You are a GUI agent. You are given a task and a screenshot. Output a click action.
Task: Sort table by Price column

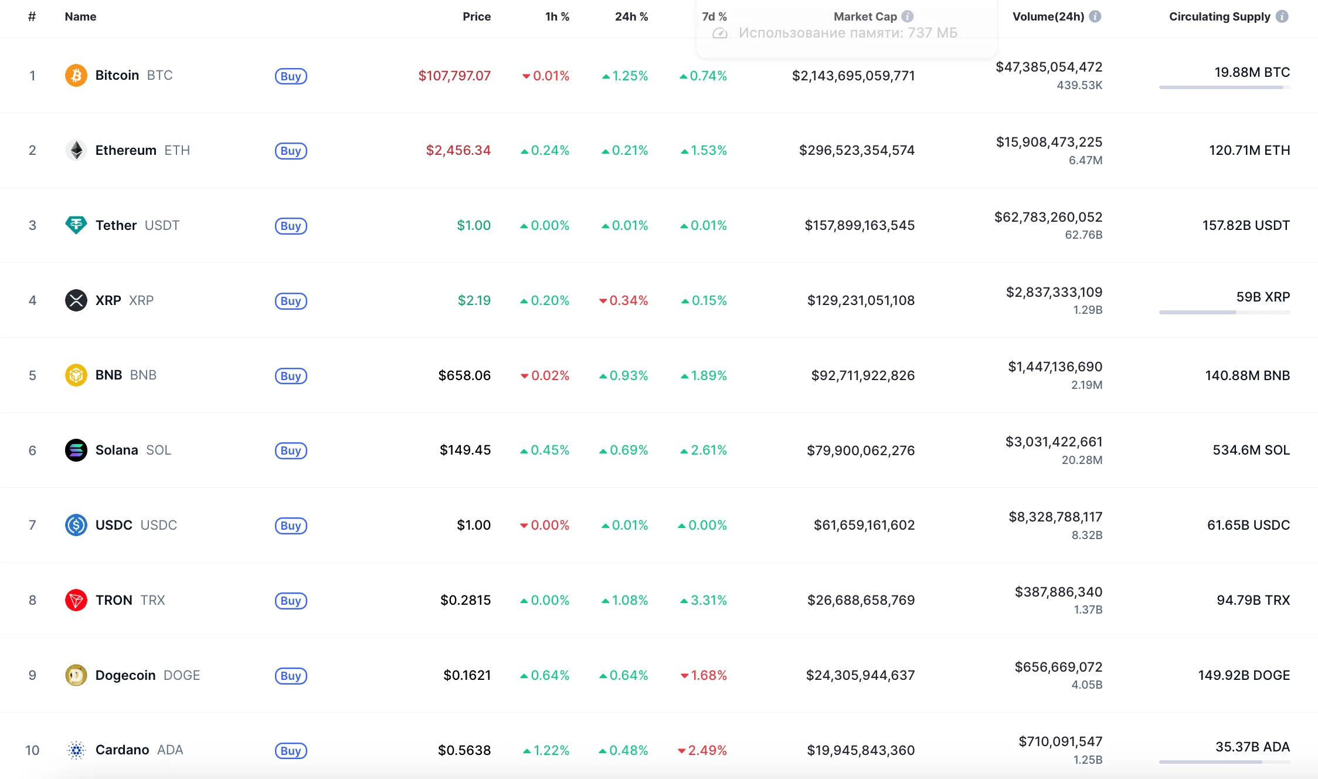pyautogui.click(x=476, y=16)
